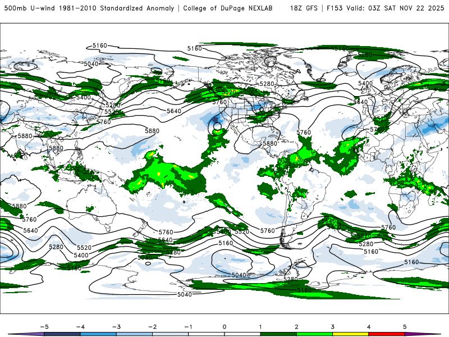Click the medium blue −4 to −3 colorbar segment

[x=98, y=334]
